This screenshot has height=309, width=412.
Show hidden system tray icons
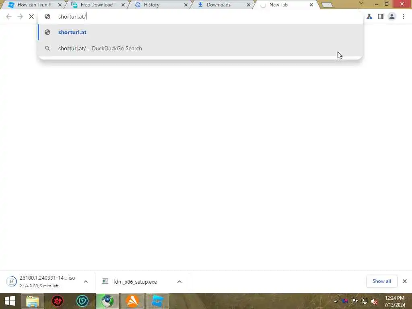tap(336, 301)
